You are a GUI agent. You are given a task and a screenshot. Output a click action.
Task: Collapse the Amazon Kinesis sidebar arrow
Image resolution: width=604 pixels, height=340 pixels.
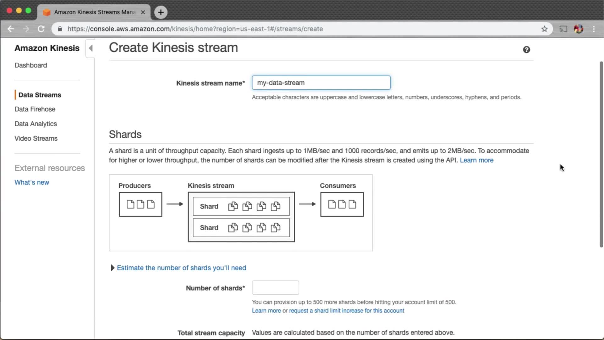tap(91, 48)
